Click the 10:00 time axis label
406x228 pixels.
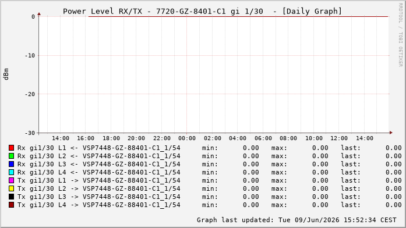pos(313,138)
